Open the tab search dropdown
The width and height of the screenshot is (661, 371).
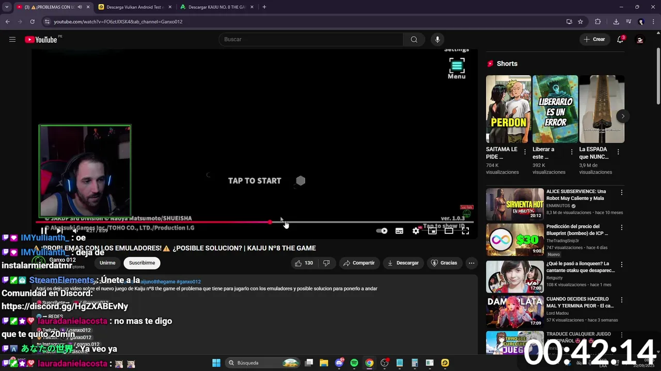click(6, 7)
